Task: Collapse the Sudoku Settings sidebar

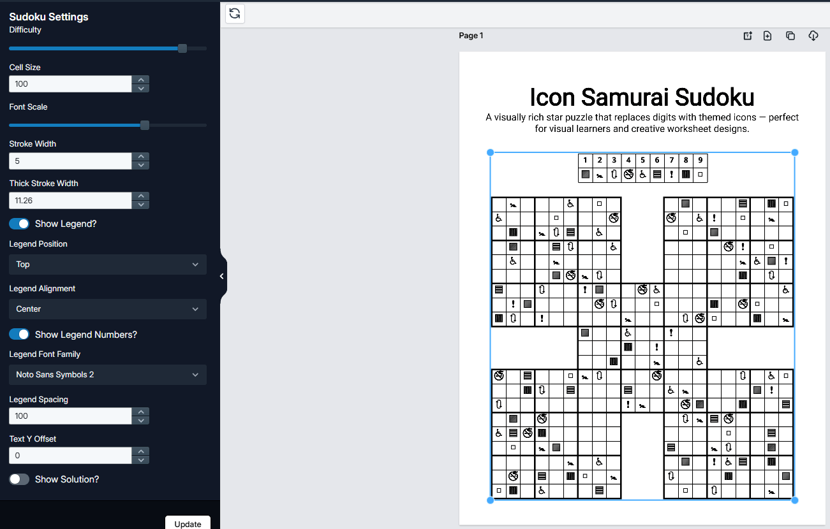Action: pos(221,275)
